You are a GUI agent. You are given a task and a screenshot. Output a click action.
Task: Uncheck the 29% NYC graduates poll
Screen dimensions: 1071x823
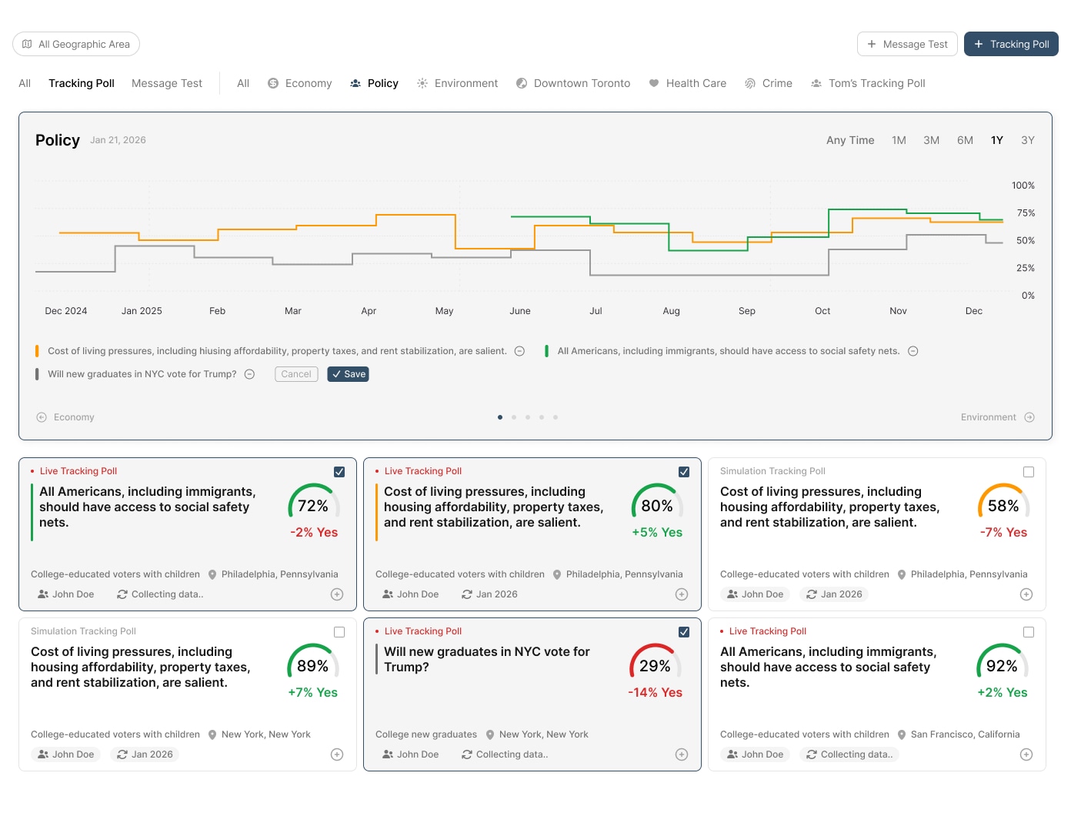tap(684, 632)
